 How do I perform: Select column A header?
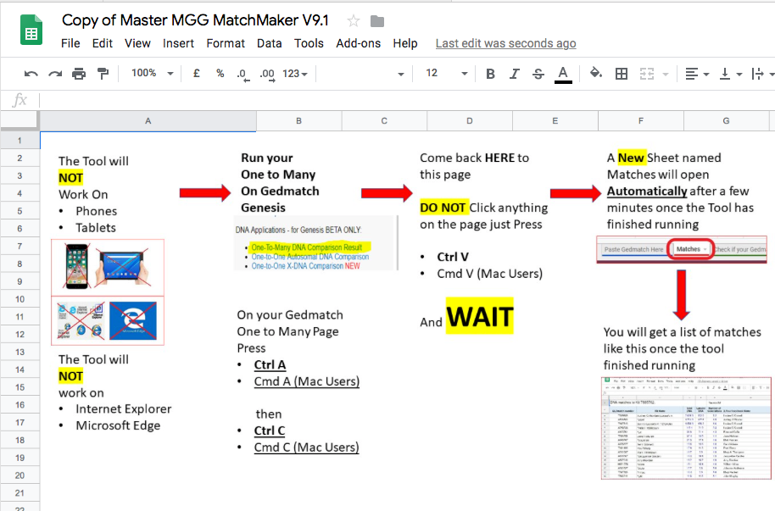tap(148, 120)
